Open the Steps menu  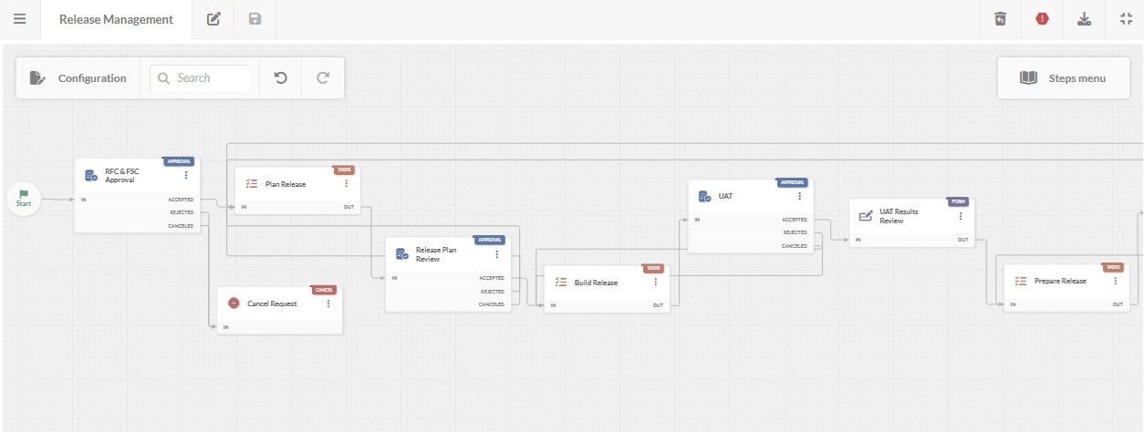click(x=1063, y=78)
